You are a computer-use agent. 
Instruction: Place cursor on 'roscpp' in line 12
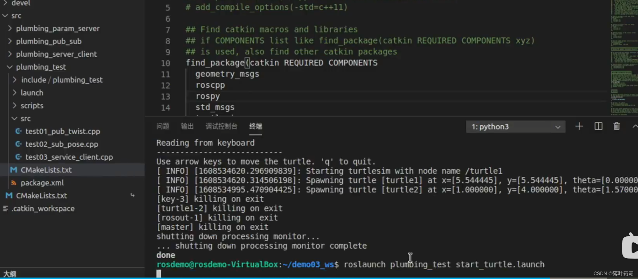pyautogui.click(x=210, y=85)
